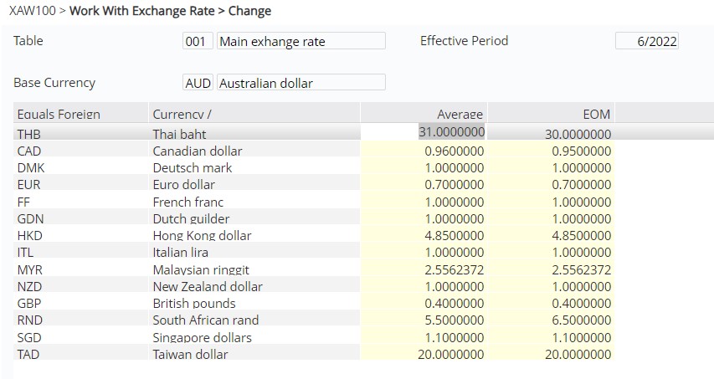Select the Base Currency AUD code field
714x379 pixels.
(x=198, y=82)
